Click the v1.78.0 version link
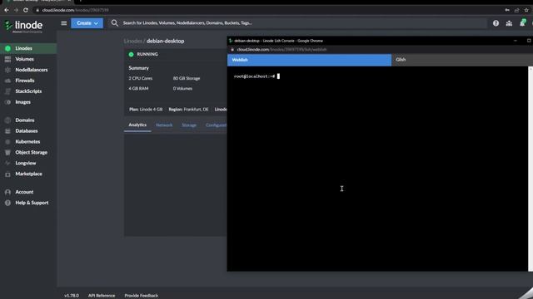Image resolution: width=533 pixels, height=299 pixels. pyautogui.click(x=72, y=296)
